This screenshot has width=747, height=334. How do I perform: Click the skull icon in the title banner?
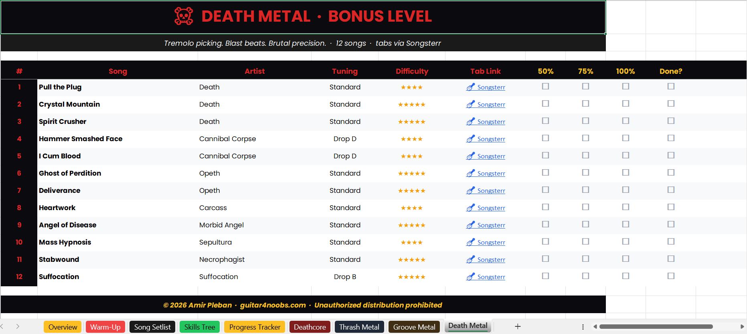tap(184, 16)
